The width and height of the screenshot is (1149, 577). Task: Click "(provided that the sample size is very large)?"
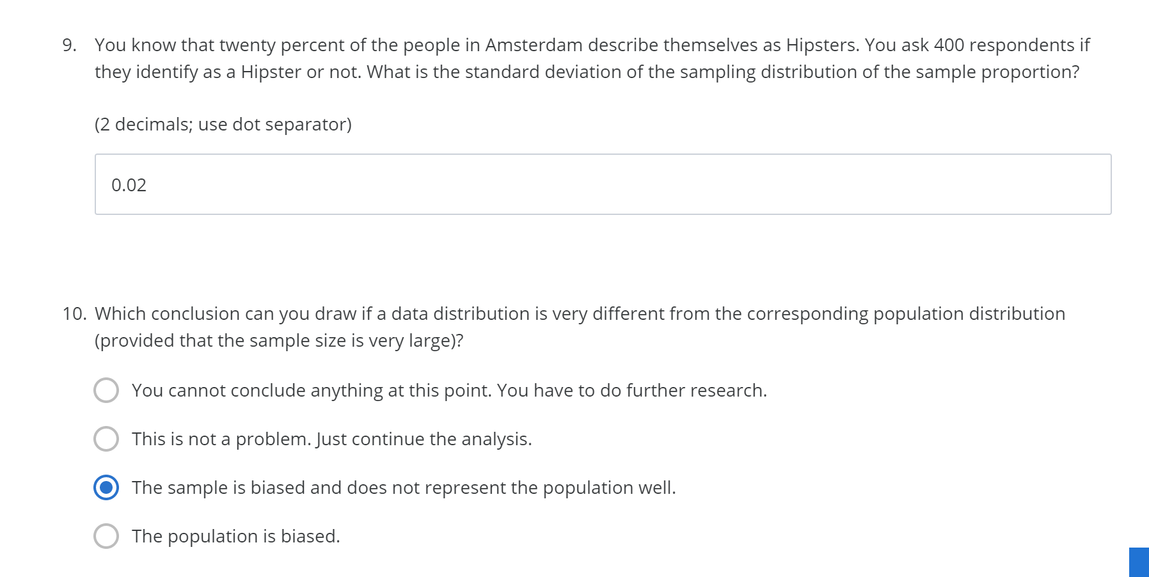(x=279, y=340)
